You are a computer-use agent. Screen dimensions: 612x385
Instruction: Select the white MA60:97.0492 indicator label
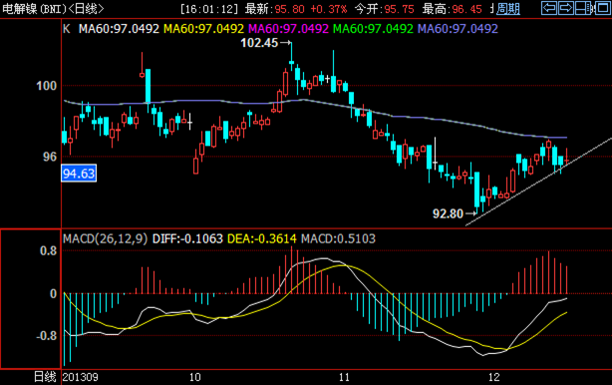(119, 29)
